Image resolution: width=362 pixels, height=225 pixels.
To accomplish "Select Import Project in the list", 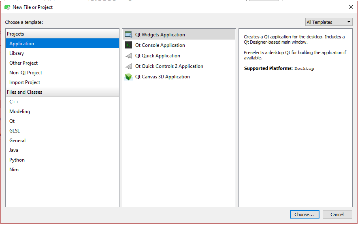I will coord(25,82).
